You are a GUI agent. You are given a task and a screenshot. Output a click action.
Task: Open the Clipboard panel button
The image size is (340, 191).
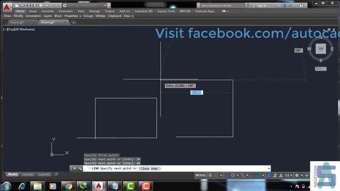coord(115,16)
